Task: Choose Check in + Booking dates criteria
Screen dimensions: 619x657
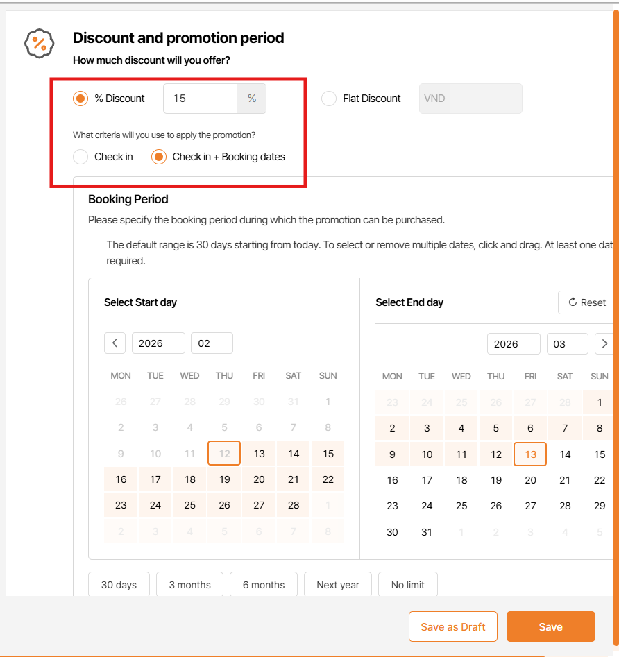Action: 159,157
